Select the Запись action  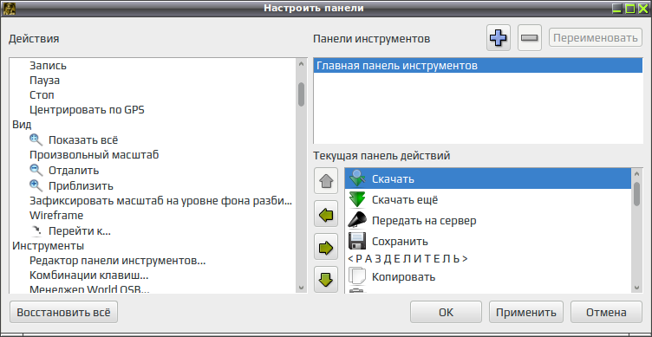coord(48,65)
